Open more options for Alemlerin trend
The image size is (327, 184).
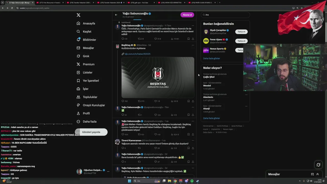click(246, 95)
